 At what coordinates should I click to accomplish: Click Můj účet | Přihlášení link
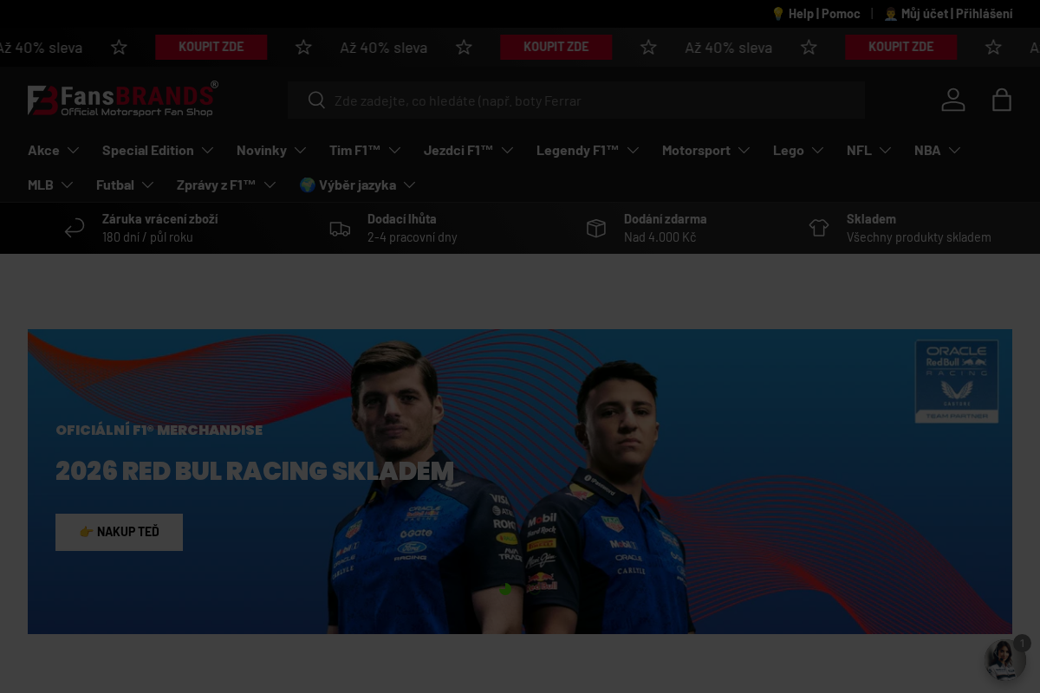[x=947, y=14]
